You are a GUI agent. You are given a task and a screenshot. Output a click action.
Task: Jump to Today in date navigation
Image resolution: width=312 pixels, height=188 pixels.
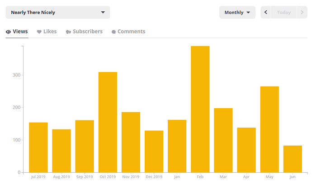click(284, 13)
